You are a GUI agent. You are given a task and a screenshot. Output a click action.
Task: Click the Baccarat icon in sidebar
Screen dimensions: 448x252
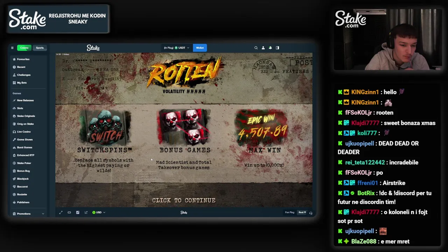pyautogui.click(x=14, y=187)
